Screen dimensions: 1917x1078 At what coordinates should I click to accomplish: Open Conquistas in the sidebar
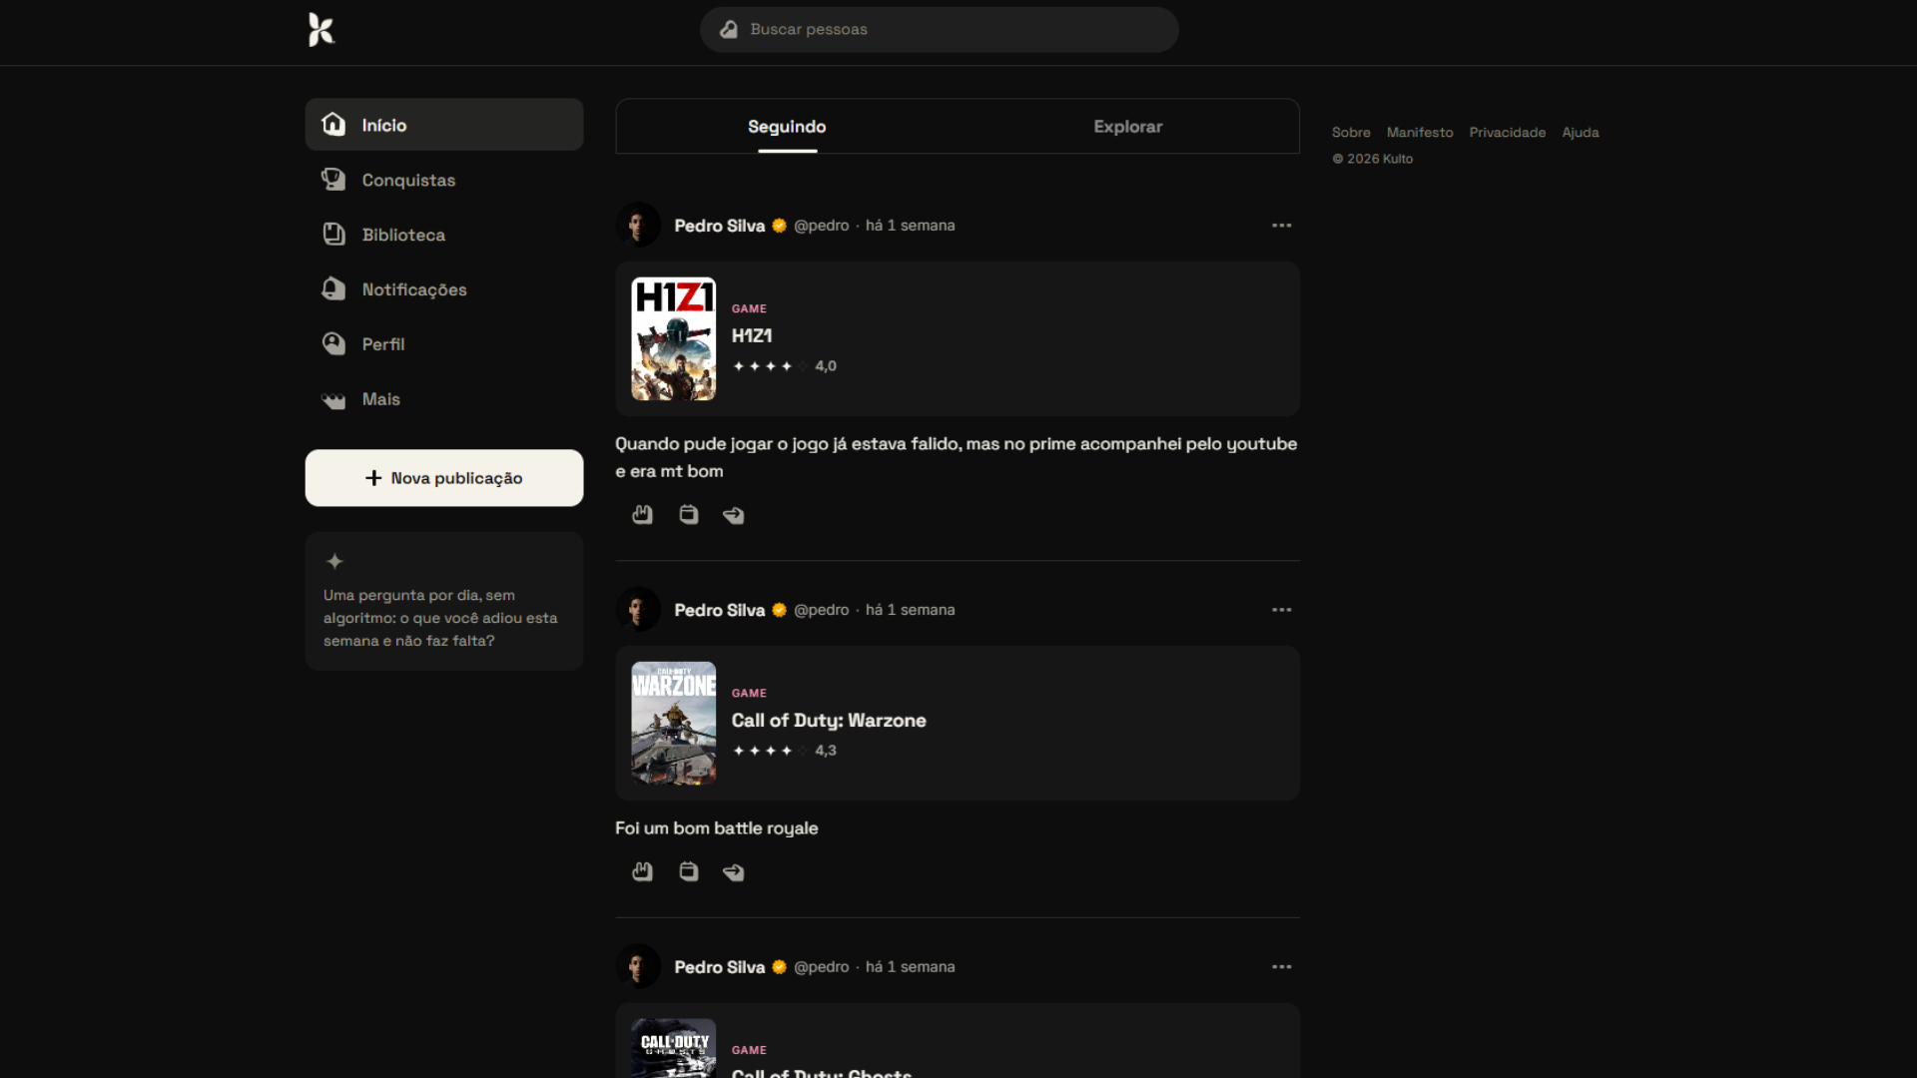444,180
